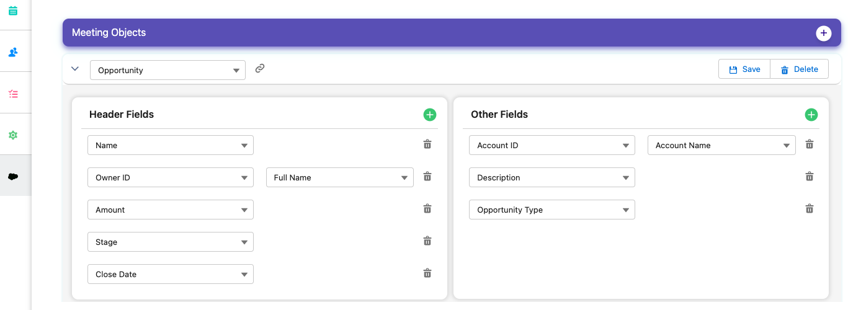Add a new Header Fields entry

(429, 115)
